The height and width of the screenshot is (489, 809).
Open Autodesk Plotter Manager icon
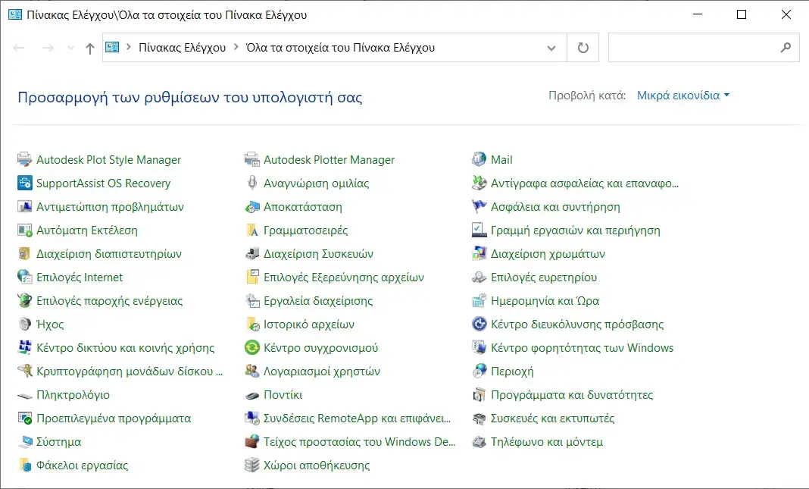click(251, 159)
